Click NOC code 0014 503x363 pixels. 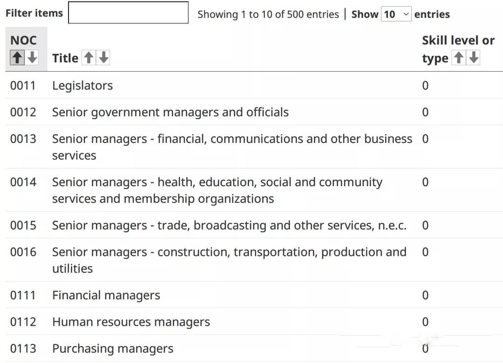[23, 182]
